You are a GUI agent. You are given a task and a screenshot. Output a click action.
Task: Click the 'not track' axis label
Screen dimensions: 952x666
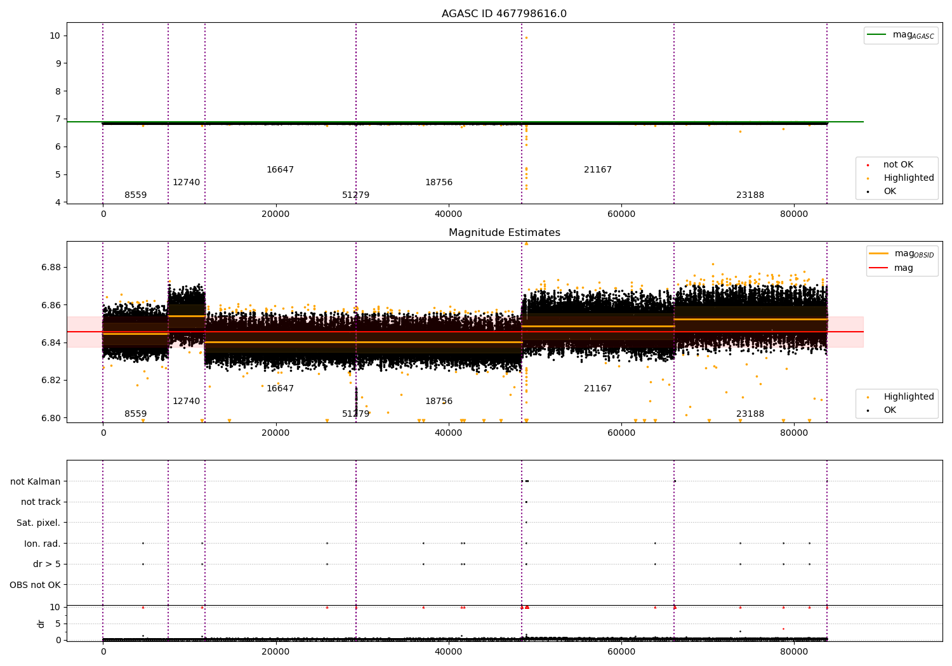pos(41,502)
